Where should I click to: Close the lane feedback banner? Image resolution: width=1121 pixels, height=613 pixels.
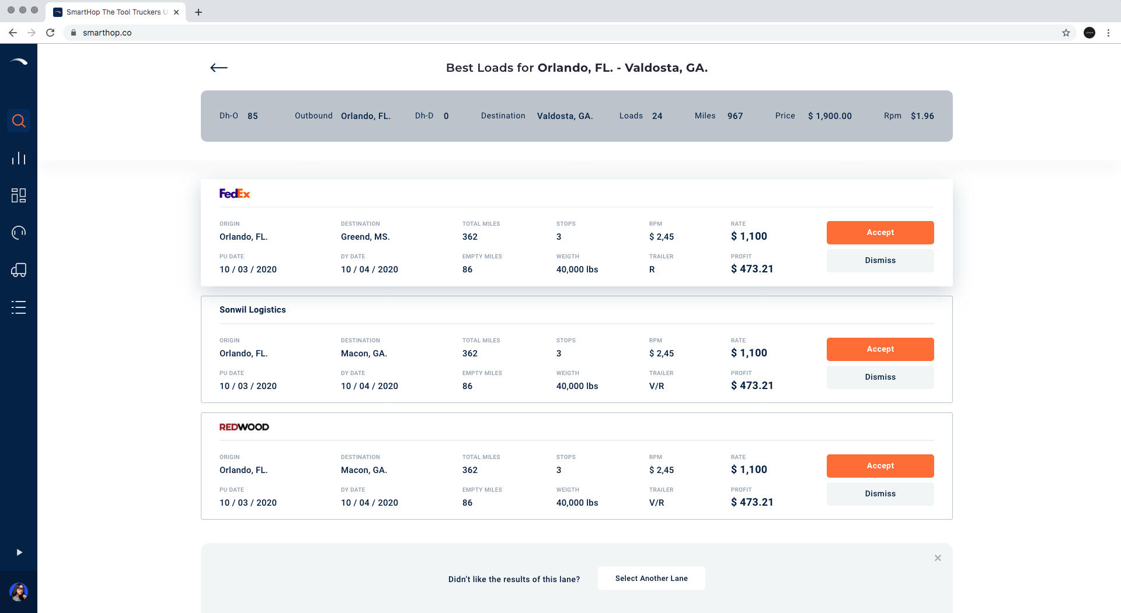938,558
